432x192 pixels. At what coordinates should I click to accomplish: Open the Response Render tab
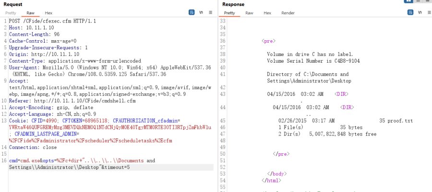tap(288, 13)
